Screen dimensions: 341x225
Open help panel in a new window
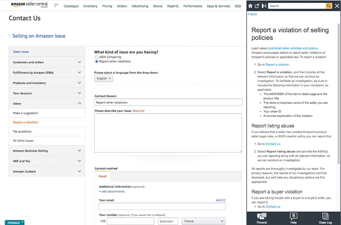(257, 5)
